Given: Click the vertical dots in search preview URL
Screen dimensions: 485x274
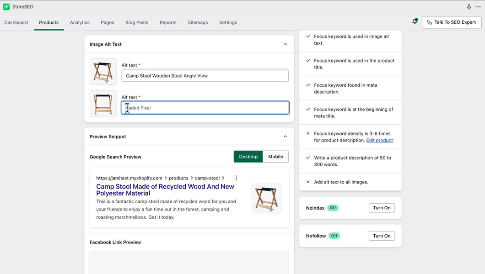Looking at the screenshot, I should coord(236,178).
